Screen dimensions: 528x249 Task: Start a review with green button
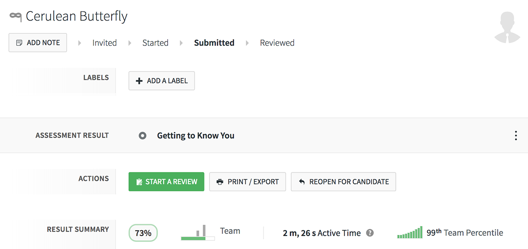166,182
